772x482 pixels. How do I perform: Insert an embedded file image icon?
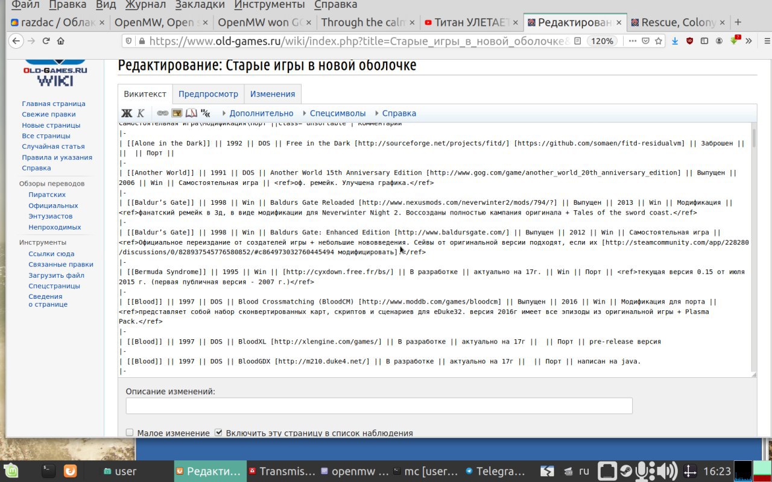click(x=177, y=113)
